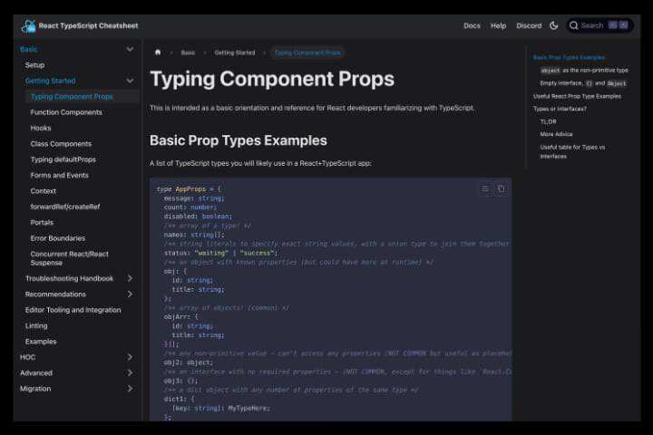Jump to More Advice in contents
This screenshot has width=653, height=435.
(x=556, y=134)
